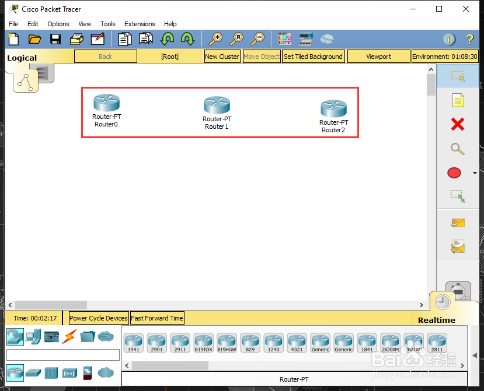The height and width of the screenshot is (391, 484).
Task: Choose the Resize Shape tool
Action: tap(458, 196)
